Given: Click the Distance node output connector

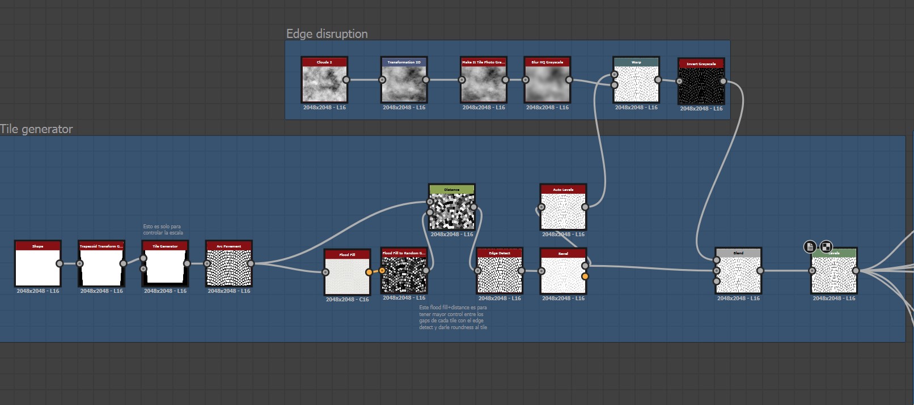Looking at the screenshot, I should pyautogui.click(x=473, y=207).
